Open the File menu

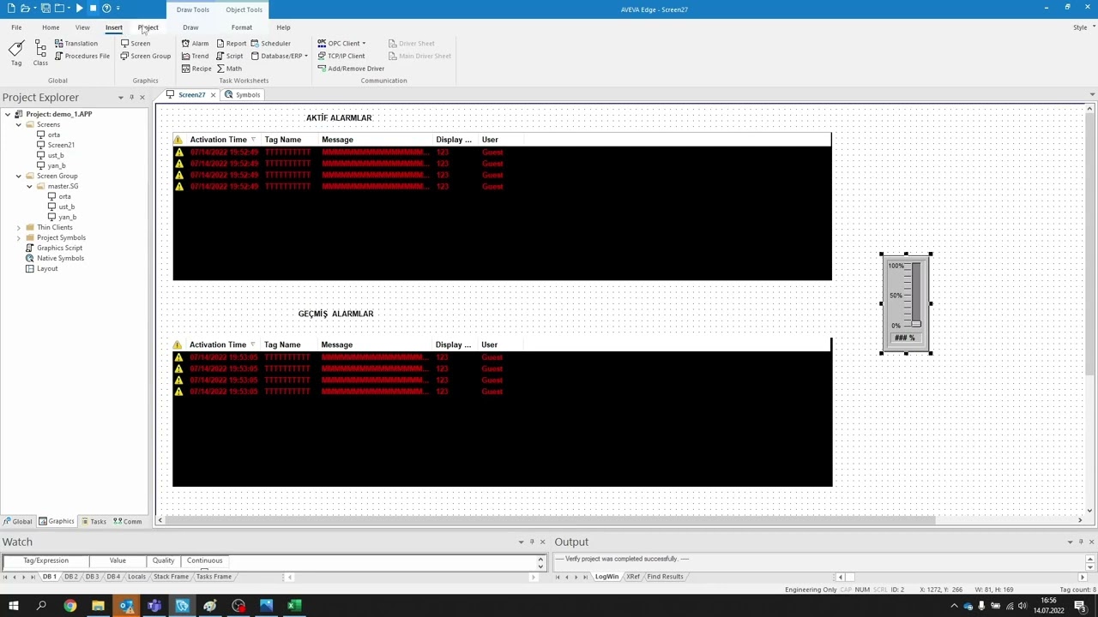click(16, 27)
